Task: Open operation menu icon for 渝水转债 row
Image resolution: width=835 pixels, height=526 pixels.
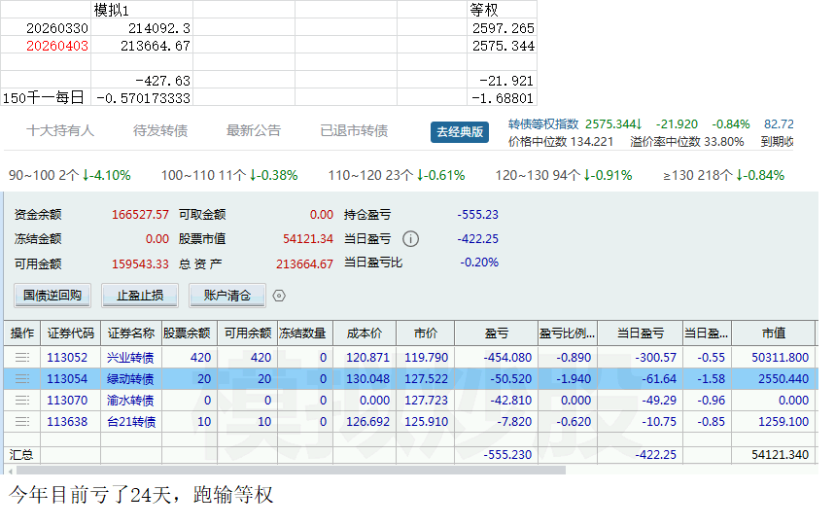Action: pos(21,401)
